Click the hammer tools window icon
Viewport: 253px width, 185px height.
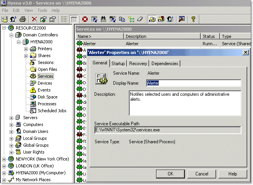(182, 19)
